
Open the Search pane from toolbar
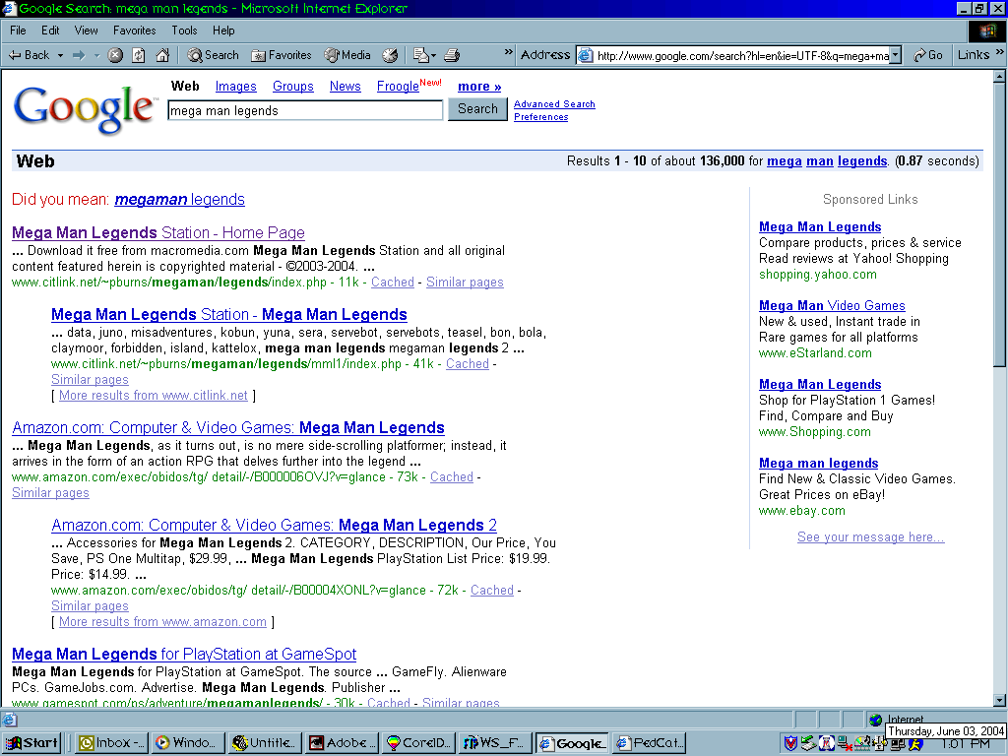pos(213,55)
